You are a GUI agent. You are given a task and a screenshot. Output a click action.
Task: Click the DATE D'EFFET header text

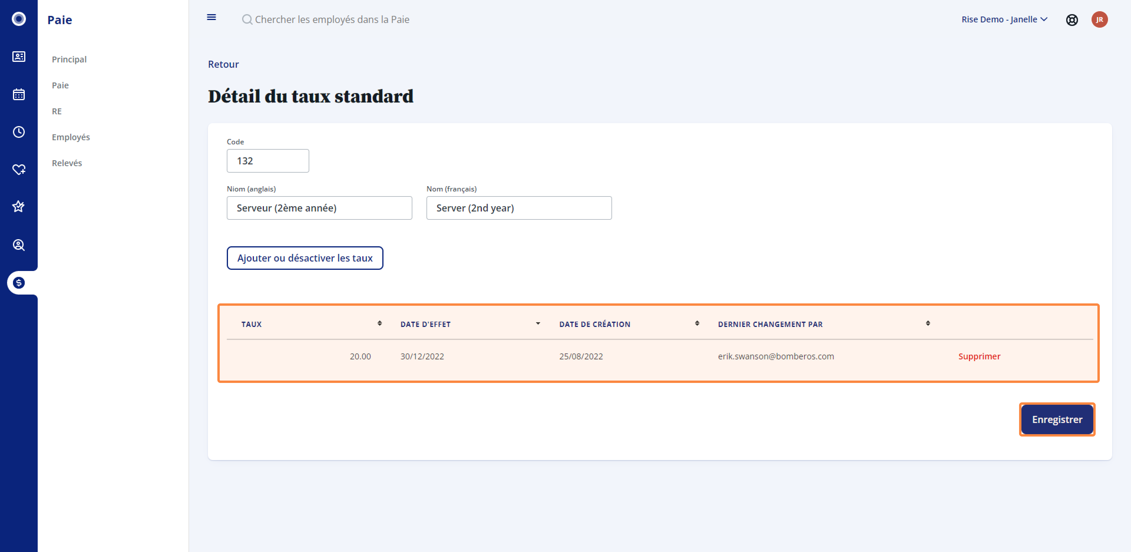tap(425, 324)
